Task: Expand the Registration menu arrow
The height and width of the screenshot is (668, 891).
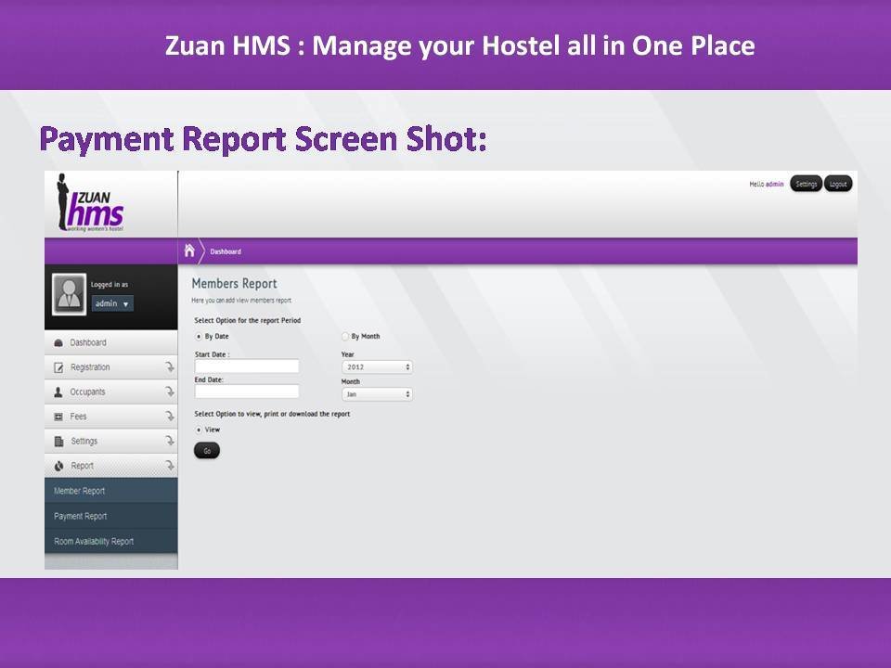Action: coord(169,367)
